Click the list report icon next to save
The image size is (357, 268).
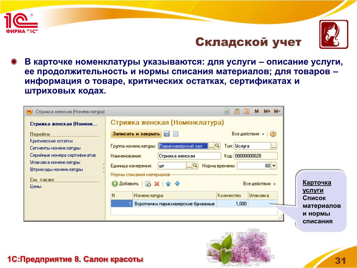coord(176,134)
